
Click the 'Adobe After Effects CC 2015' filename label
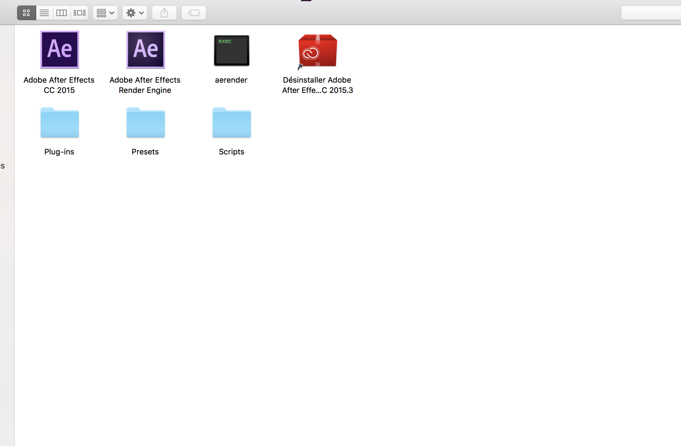click(59, 85)
